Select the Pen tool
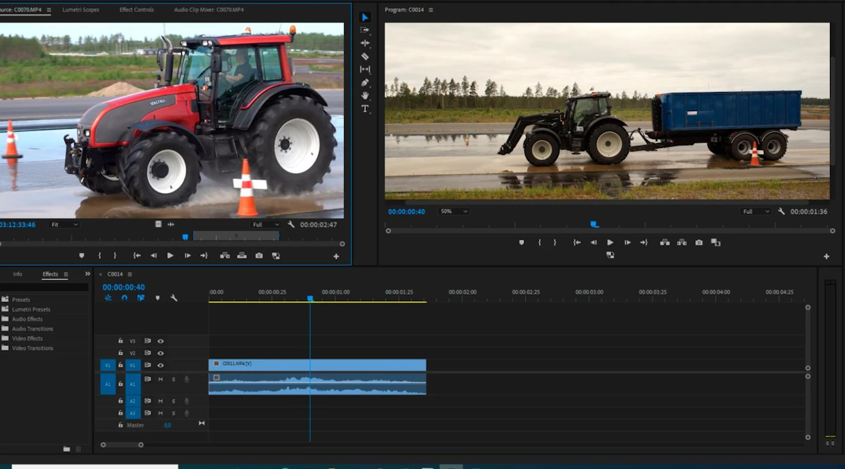Image resolution: width=845 pixels, height=469 pixels. [x=365, y=82]
